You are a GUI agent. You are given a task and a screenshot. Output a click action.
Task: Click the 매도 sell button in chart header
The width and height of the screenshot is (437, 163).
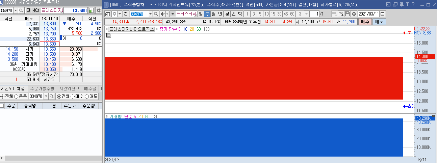(379, 21)
